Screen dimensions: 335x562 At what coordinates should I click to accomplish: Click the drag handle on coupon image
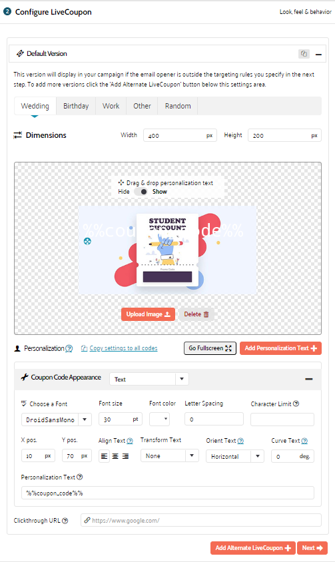(87, 241)
